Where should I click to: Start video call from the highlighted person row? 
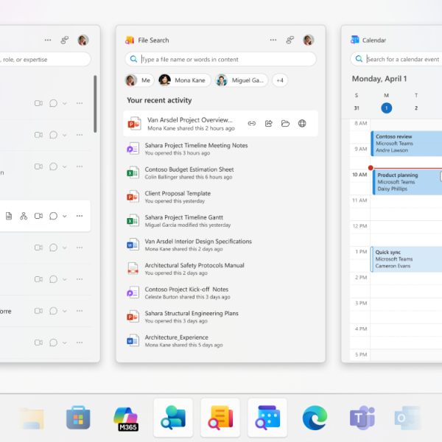click(38, 216)
